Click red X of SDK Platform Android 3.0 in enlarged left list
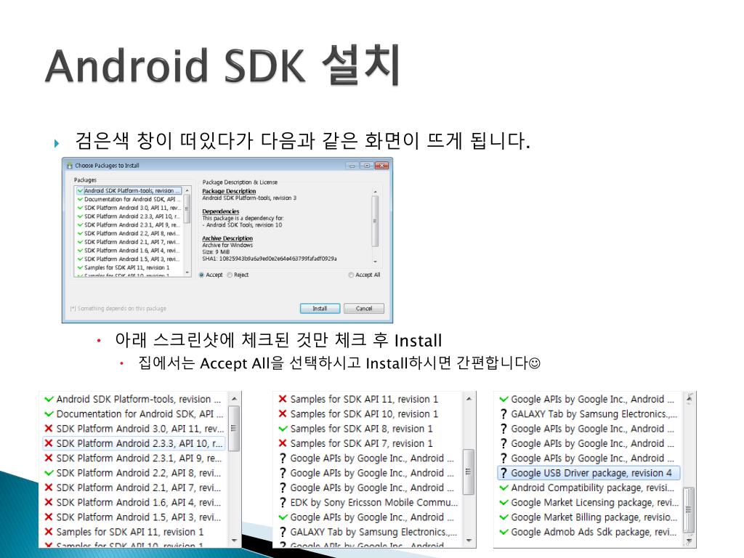This screenshot has width=744, height=558. tap(49, 429)
